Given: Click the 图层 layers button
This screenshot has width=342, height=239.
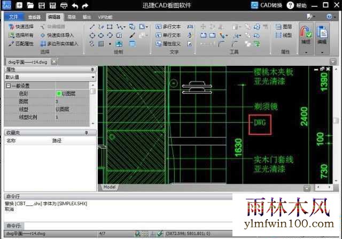Looking at the screenshot, I should 284,27.
